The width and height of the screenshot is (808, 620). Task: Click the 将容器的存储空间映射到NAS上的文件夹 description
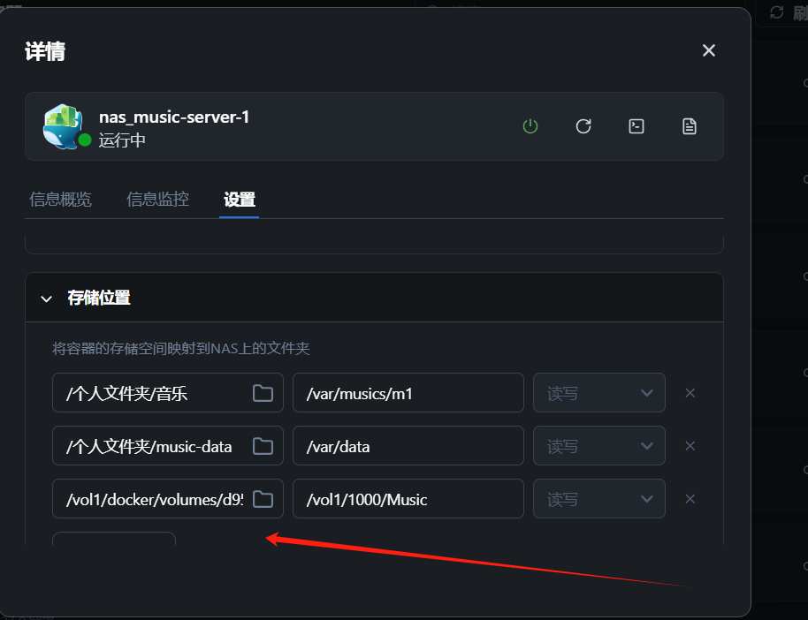click(181, 349)
